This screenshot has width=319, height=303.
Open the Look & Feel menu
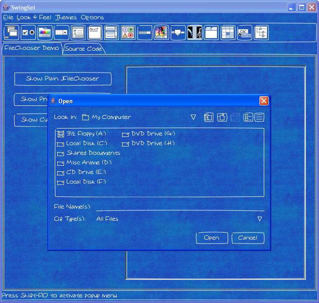tap(34, 17)
